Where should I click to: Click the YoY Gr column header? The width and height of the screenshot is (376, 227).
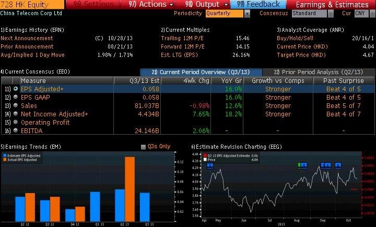click(x=227, y=80)
